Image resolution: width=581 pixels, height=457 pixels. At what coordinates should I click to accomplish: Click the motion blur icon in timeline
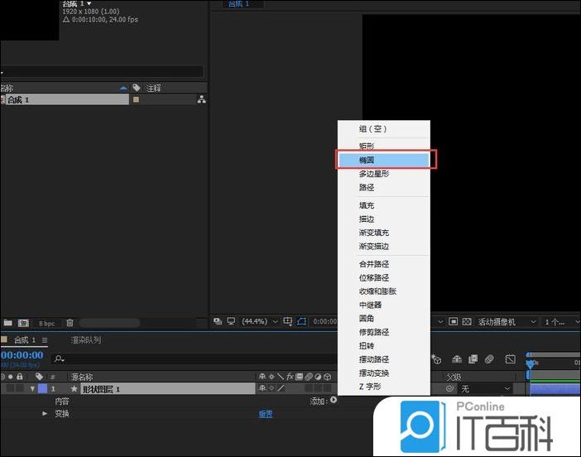489,359
